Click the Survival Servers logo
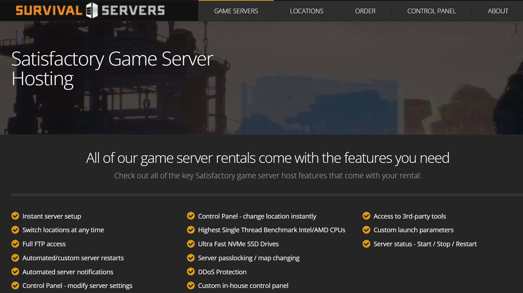This screenshot has height=293, width=523. tap(90, 10)
